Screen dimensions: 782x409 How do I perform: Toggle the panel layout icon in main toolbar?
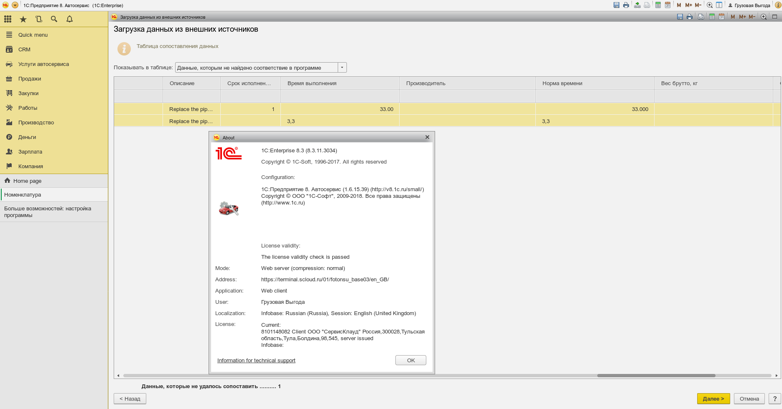tap(719, 5)
